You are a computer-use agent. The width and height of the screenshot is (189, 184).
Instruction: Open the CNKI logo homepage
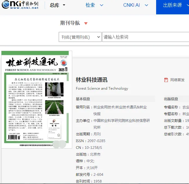20,5
